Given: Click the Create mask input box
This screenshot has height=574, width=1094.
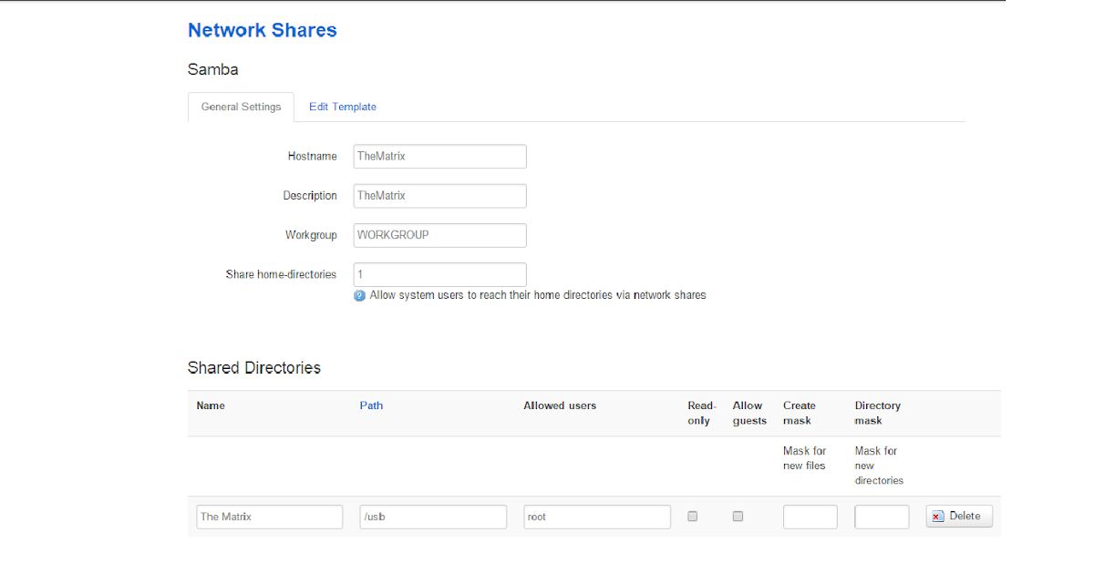Looking at the screenshot, I should point(810,517).
